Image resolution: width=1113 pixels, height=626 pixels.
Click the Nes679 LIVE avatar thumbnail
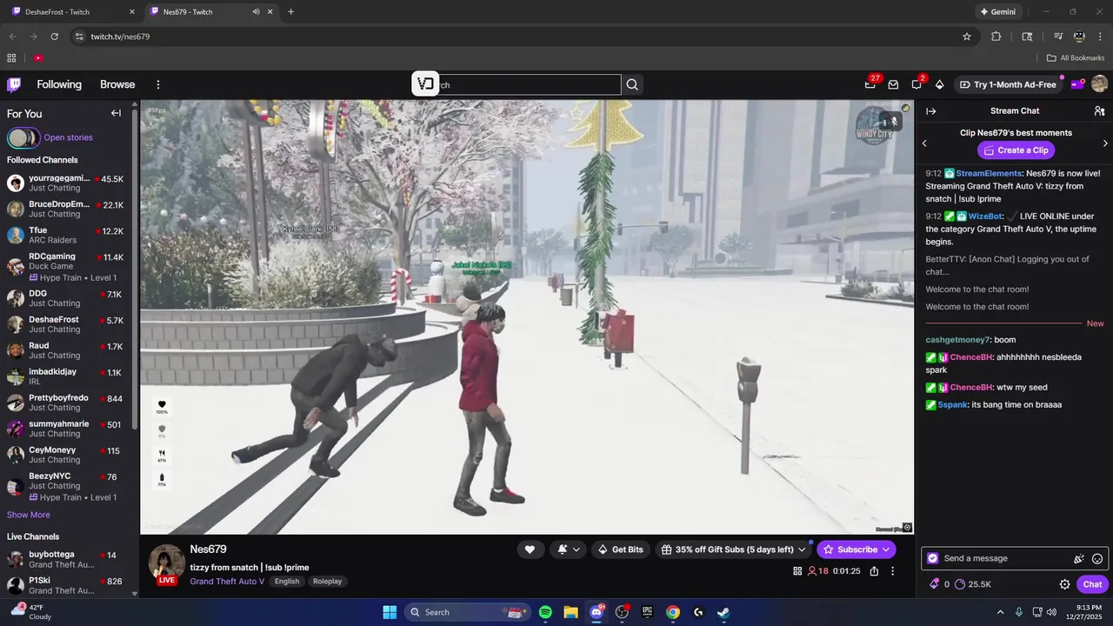pos(166,564)
